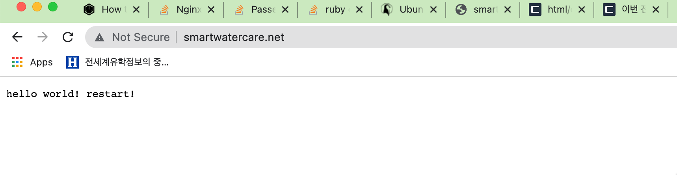
Task: Close the html tab
Action: tap(582, 9)
